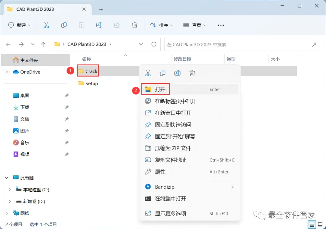The image size is (326, 229).
Task: Expand the 新加卷 (D:) node
Action: pos(10,201)
